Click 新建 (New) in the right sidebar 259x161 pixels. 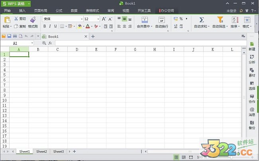252,46
